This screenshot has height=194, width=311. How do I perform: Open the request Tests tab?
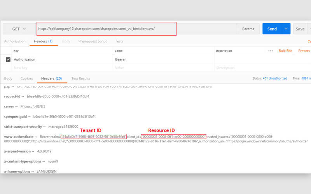(119, 41)
